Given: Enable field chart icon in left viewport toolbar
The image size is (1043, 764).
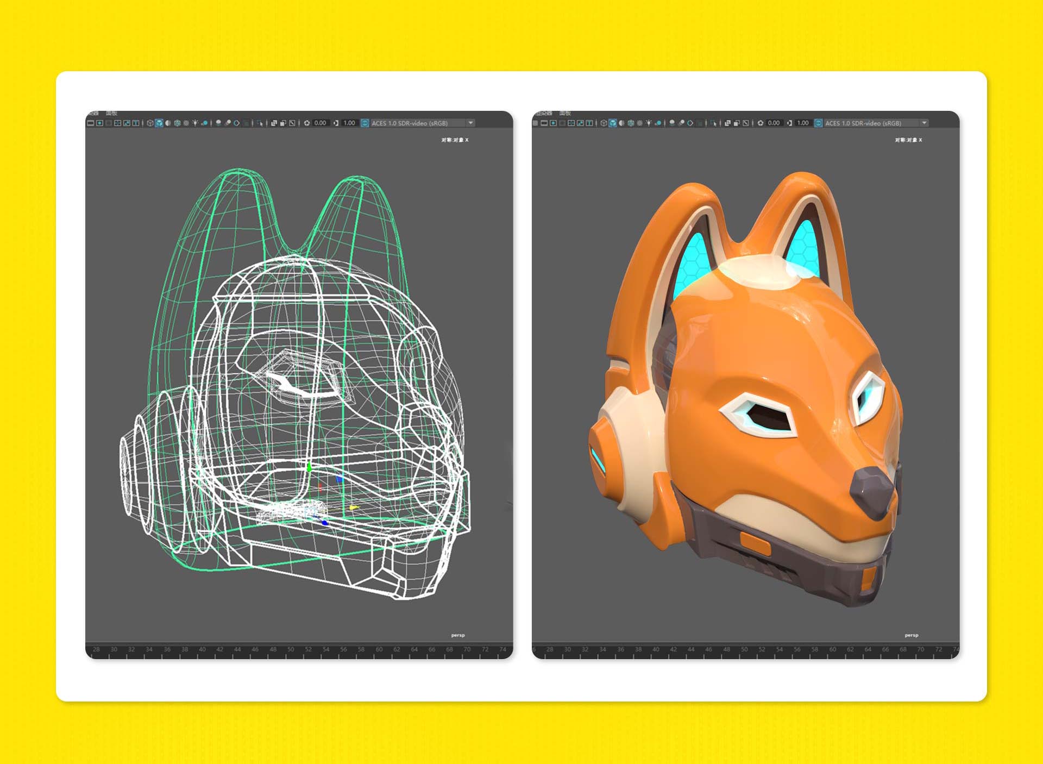Looking at the screenshot, I should click(x=117, y=123).
